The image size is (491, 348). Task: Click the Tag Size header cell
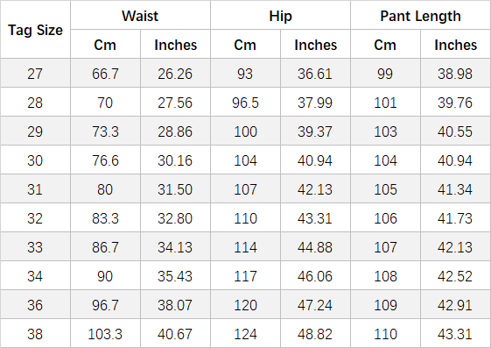[35, 30]
